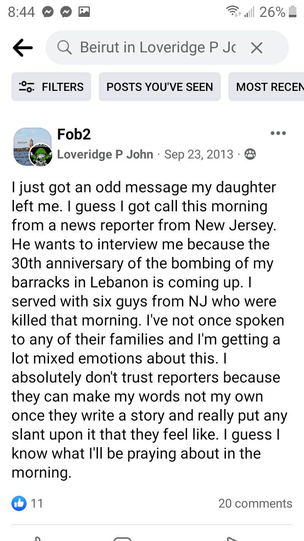Image resolution: width=304 pixels, height=541 pixels.
Task: View the 20 comments
Action: (255, 503)
